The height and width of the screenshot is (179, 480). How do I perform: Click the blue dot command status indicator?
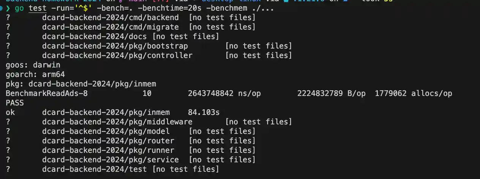tap(2, 8)
